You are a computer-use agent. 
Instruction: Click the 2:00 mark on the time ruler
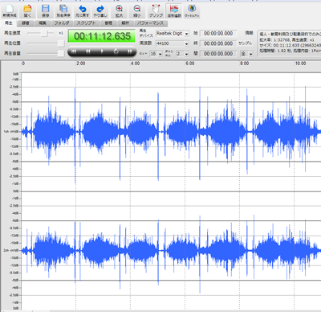(x=80, y=64)
